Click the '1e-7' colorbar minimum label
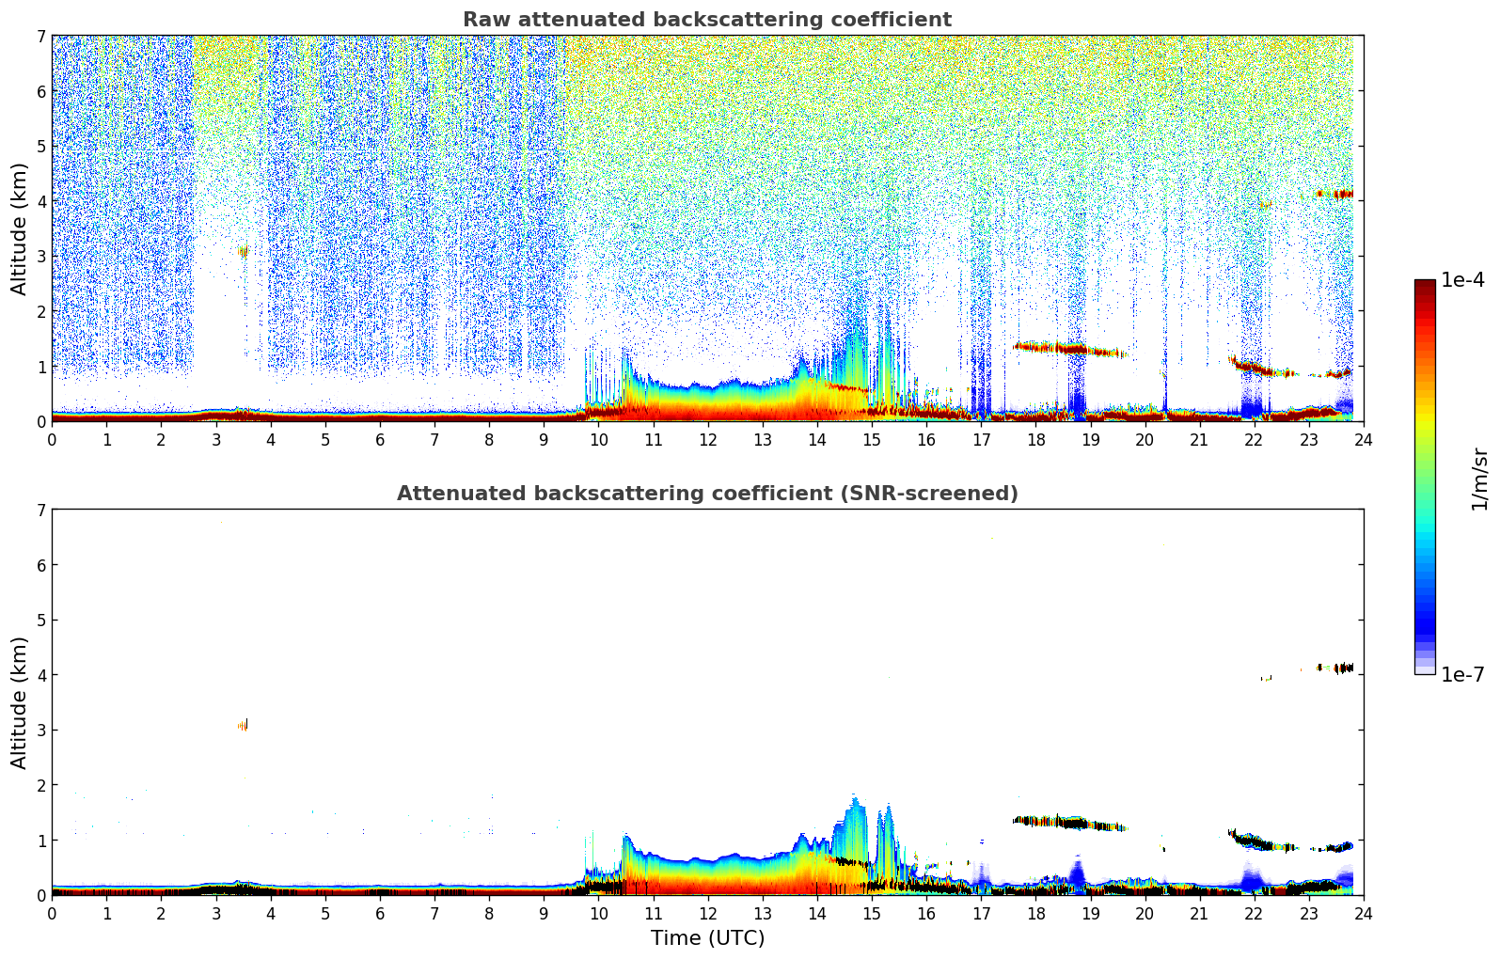Viewport: 1500px width, 959px height. coord(1463,675)
